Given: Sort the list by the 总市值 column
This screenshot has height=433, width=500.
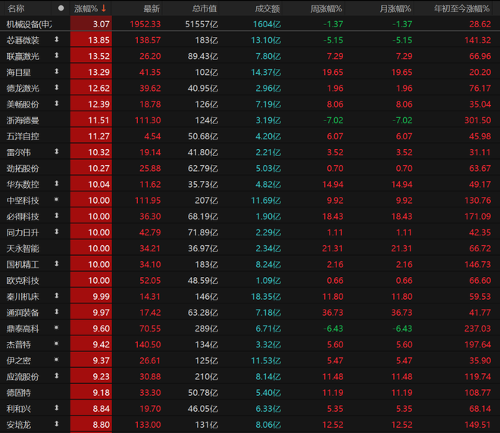Looking at the screenshot, I should coord(205,8).
